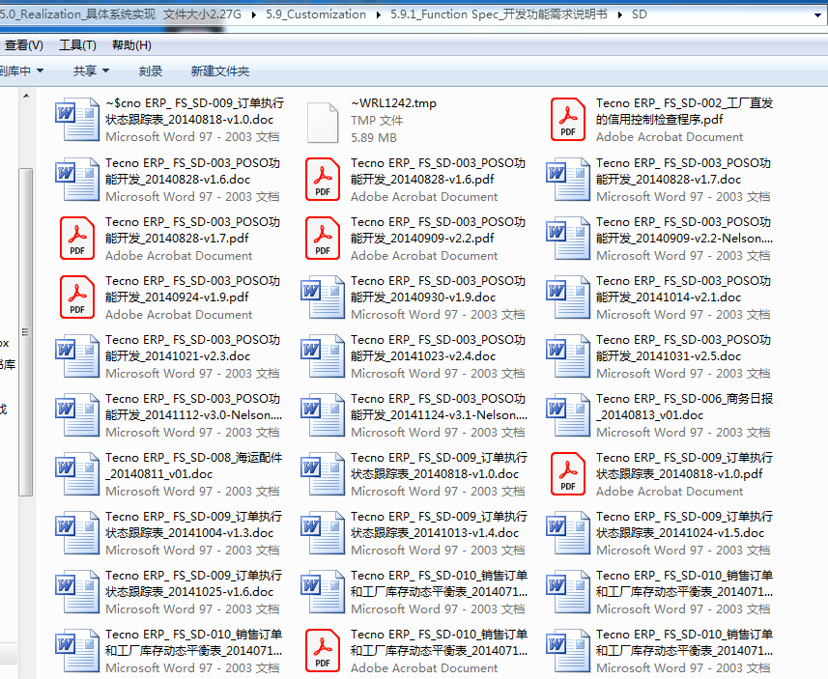Viewport: 828px width, 679px height.
Task: Navigate to 5.9_Customization breadcrumb folder
Action: [x=316, y=14]
